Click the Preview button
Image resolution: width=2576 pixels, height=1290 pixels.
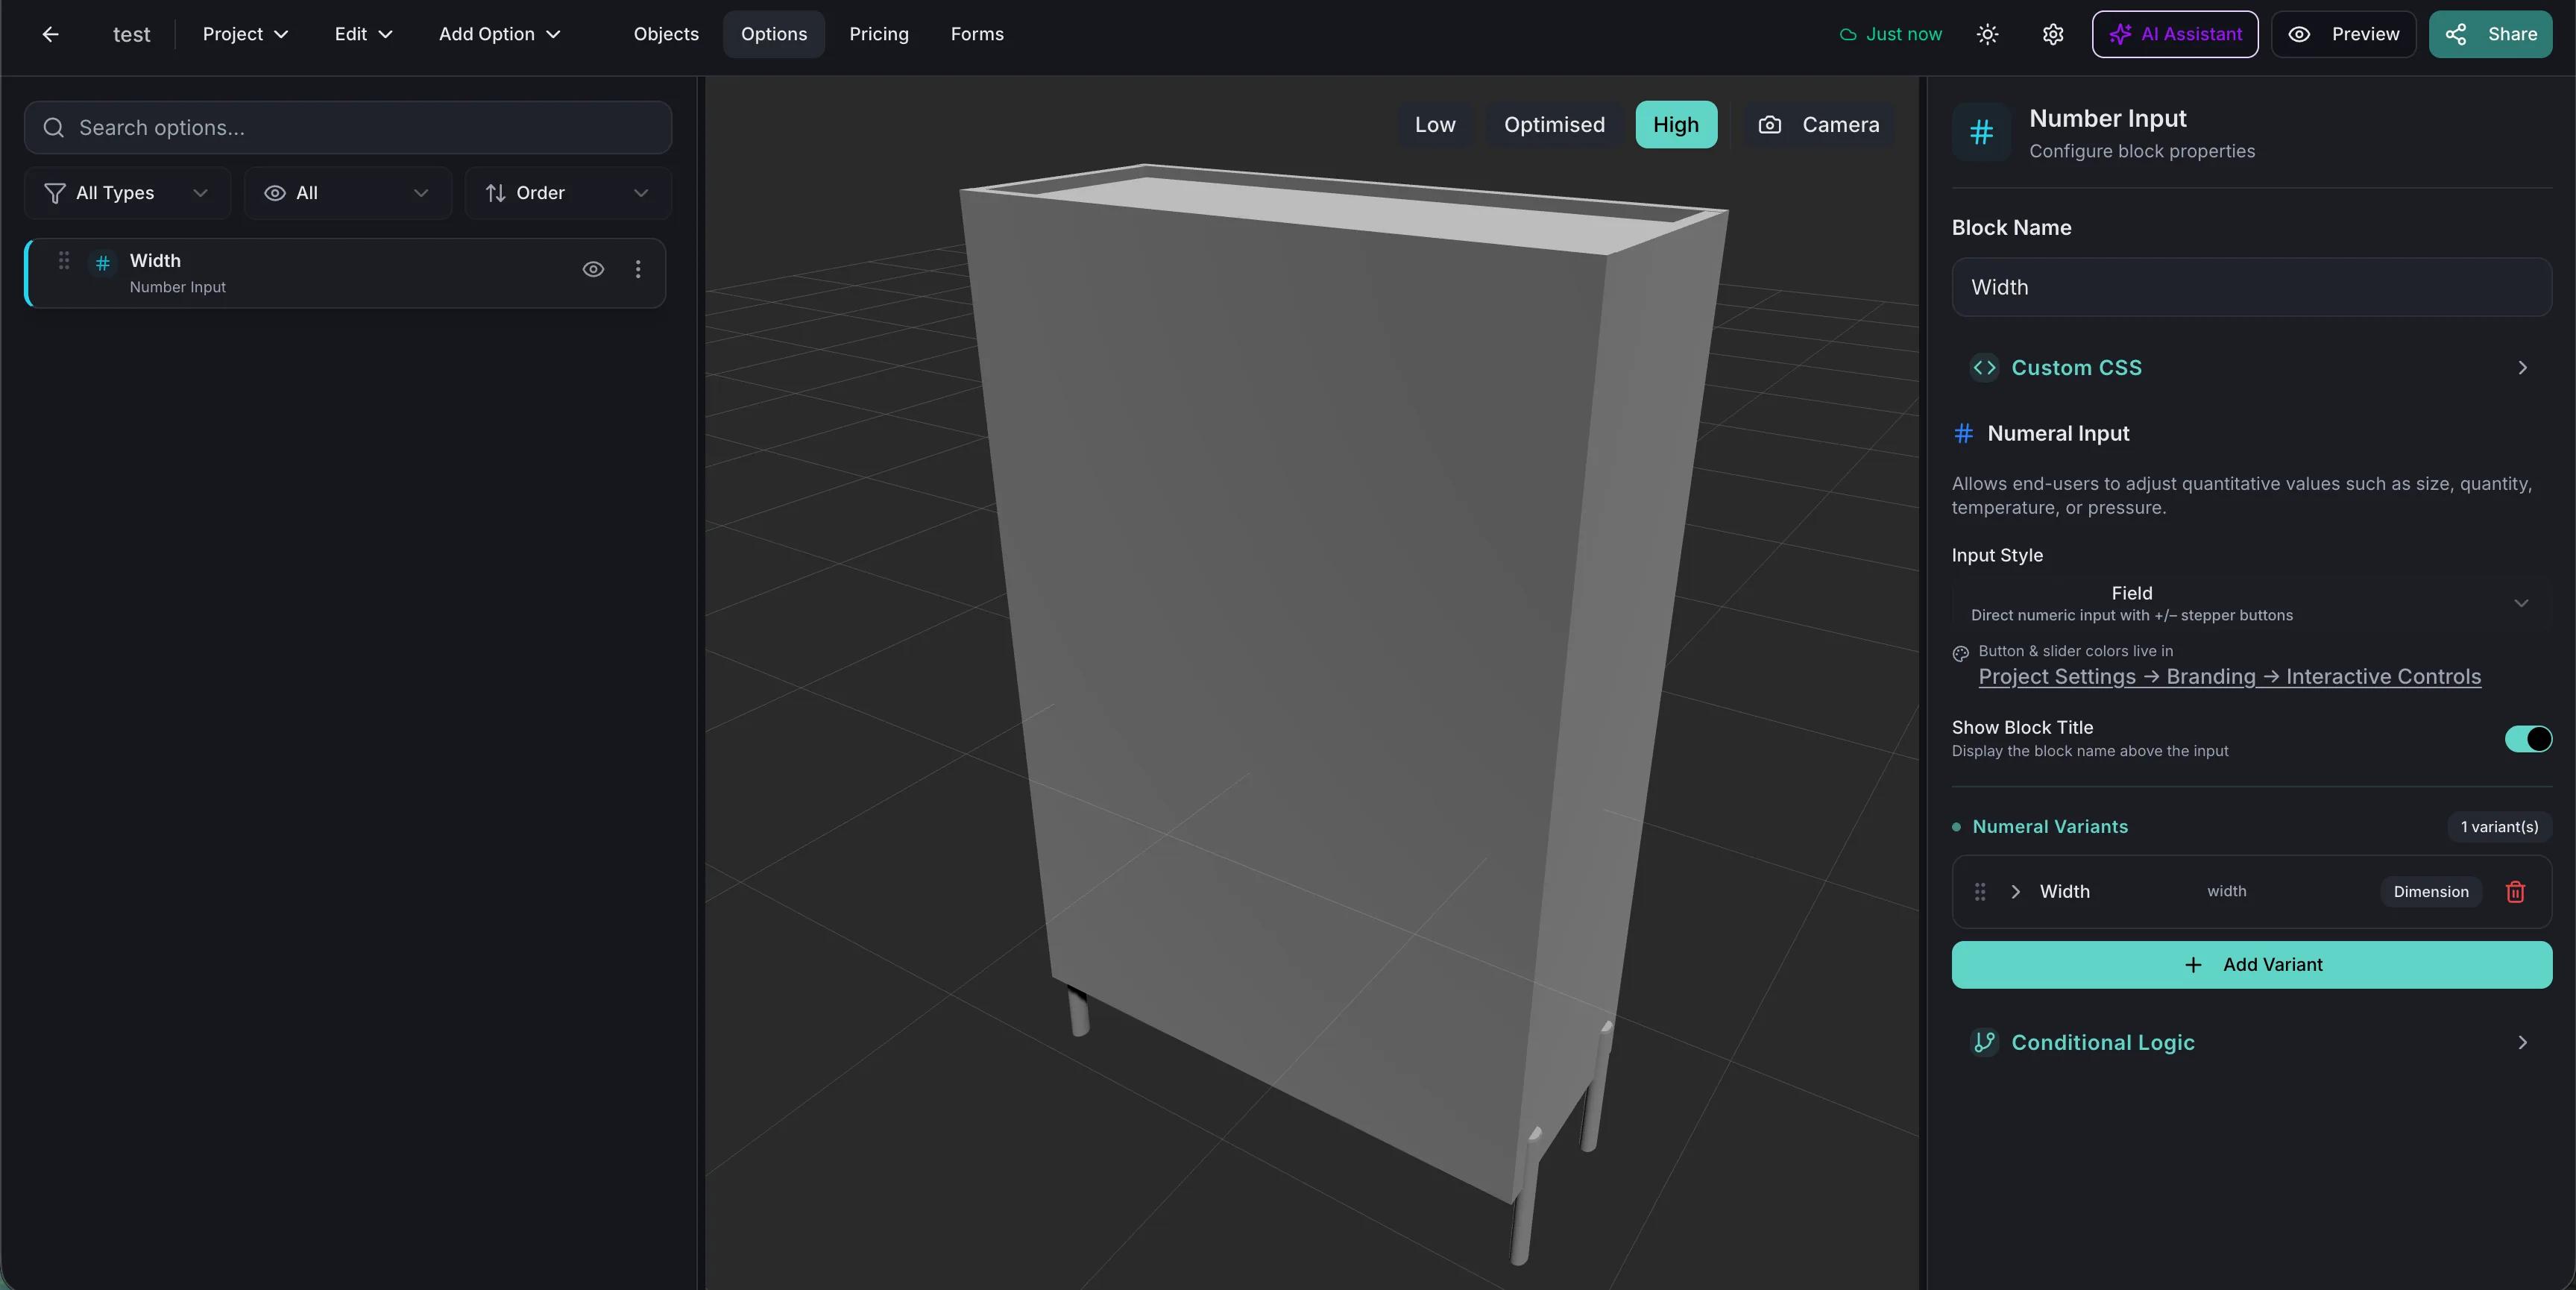click(2343, 34)
